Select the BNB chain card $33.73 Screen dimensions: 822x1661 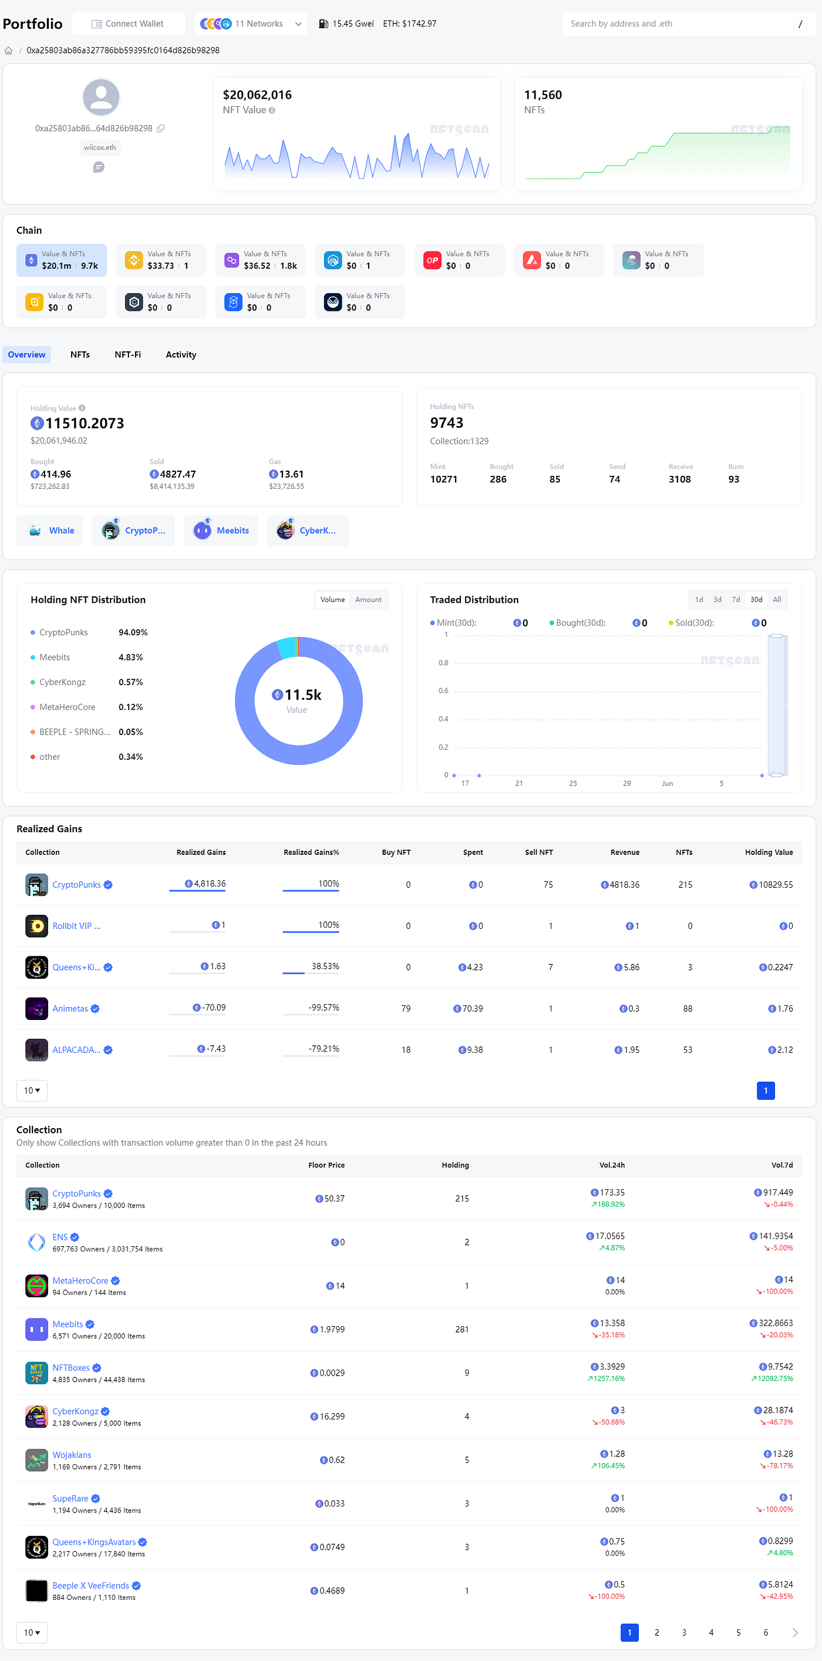pyautogui.click(x=161, y=260)
